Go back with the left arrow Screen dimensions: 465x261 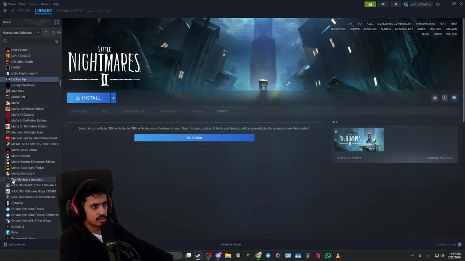pos(5,11)
